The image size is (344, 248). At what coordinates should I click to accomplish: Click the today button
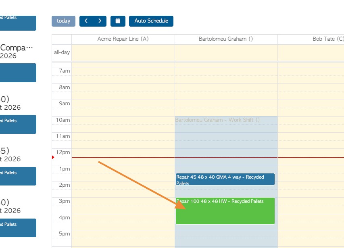point(63,21)
